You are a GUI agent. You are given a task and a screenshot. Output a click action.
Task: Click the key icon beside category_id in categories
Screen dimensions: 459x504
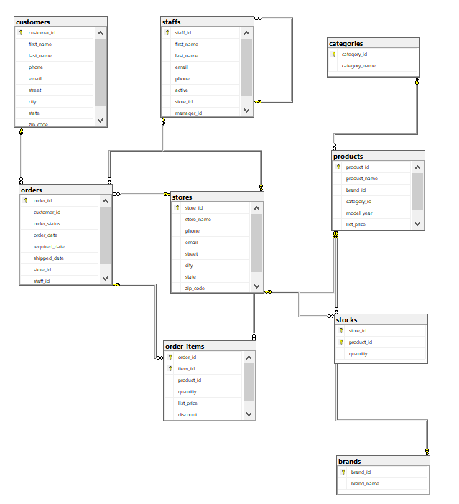pyautogui.click(x=334, y=54)
